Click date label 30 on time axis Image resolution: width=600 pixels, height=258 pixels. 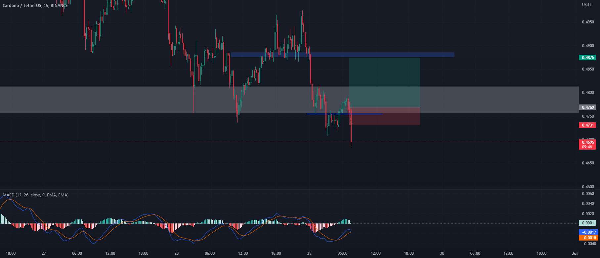coord(442,253)
